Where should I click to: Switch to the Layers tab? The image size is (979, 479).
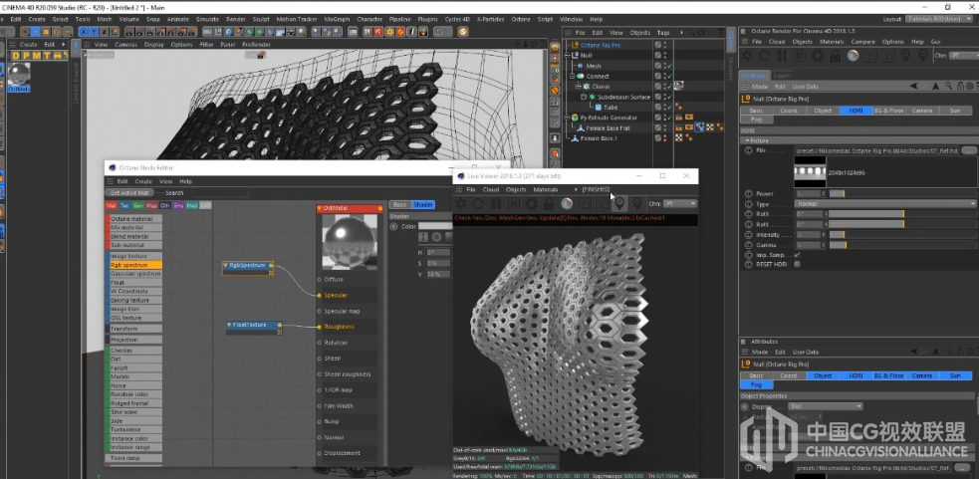coord(782,75)
